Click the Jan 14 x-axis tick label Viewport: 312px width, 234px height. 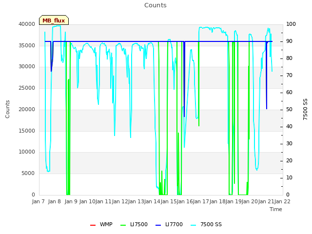(152, 201)
